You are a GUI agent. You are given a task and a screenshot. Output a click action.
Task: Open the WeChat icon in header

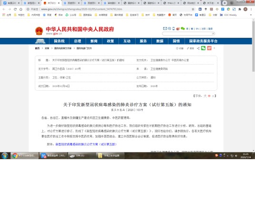[183, 29]
